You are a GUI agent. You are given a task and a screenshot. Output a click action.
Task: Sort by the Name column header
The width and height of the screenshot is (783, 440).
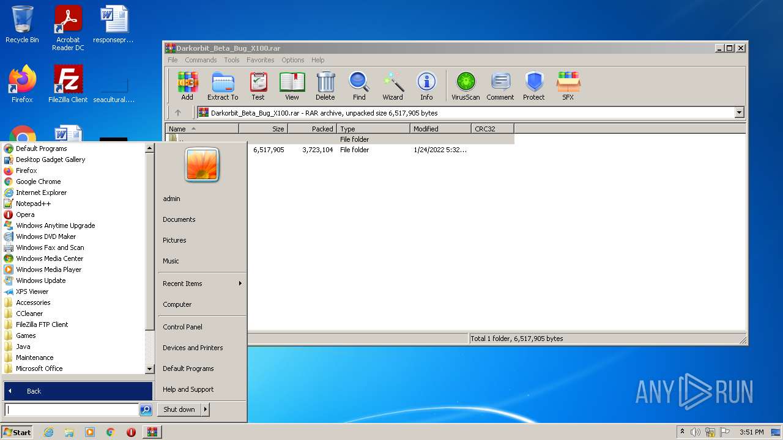point(202,129)
